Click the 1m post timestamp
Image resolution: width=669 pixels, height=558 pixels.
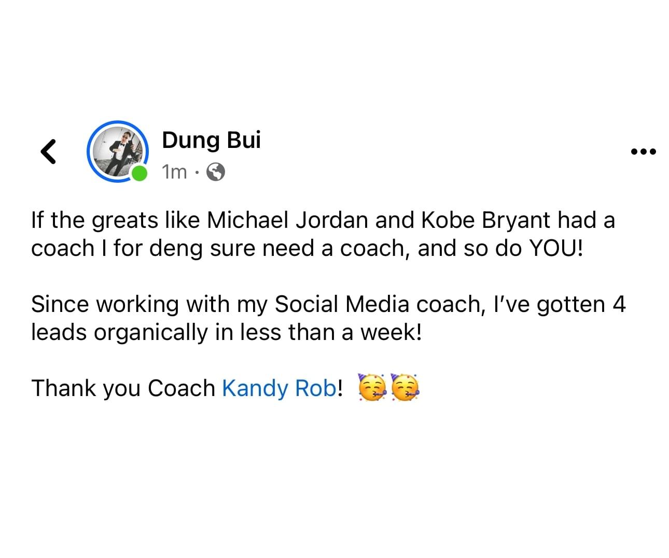(x=174, y=171)
